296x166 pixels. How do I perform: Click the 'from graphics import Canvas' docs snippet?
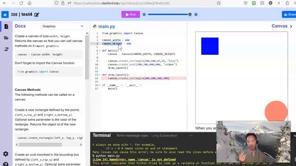38,72
